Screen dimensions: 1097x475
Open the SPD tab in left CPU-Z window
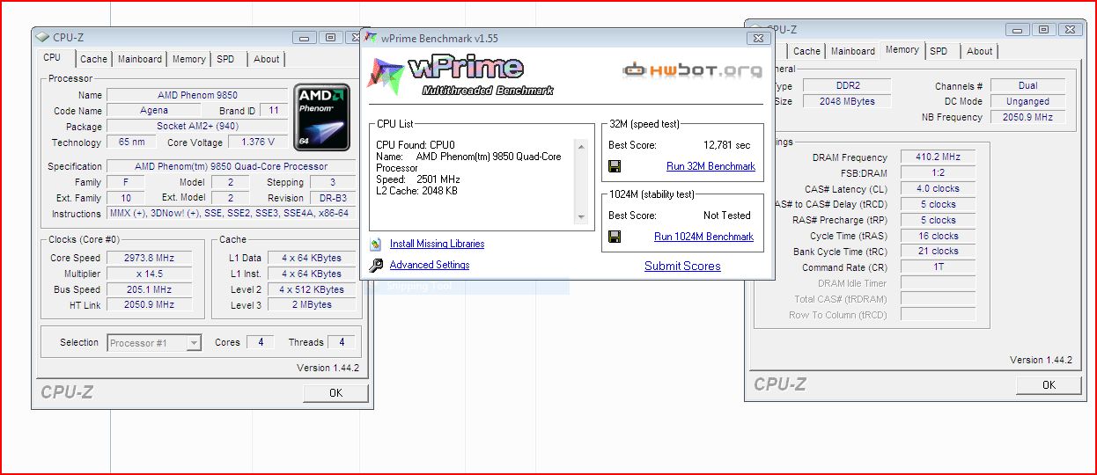pos(226,59)
